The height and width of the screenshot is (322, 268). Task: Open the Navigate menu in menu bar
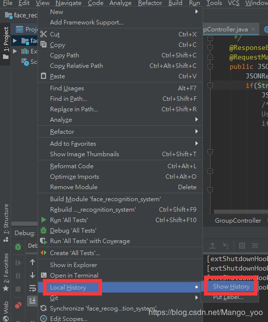pos(68,3)
